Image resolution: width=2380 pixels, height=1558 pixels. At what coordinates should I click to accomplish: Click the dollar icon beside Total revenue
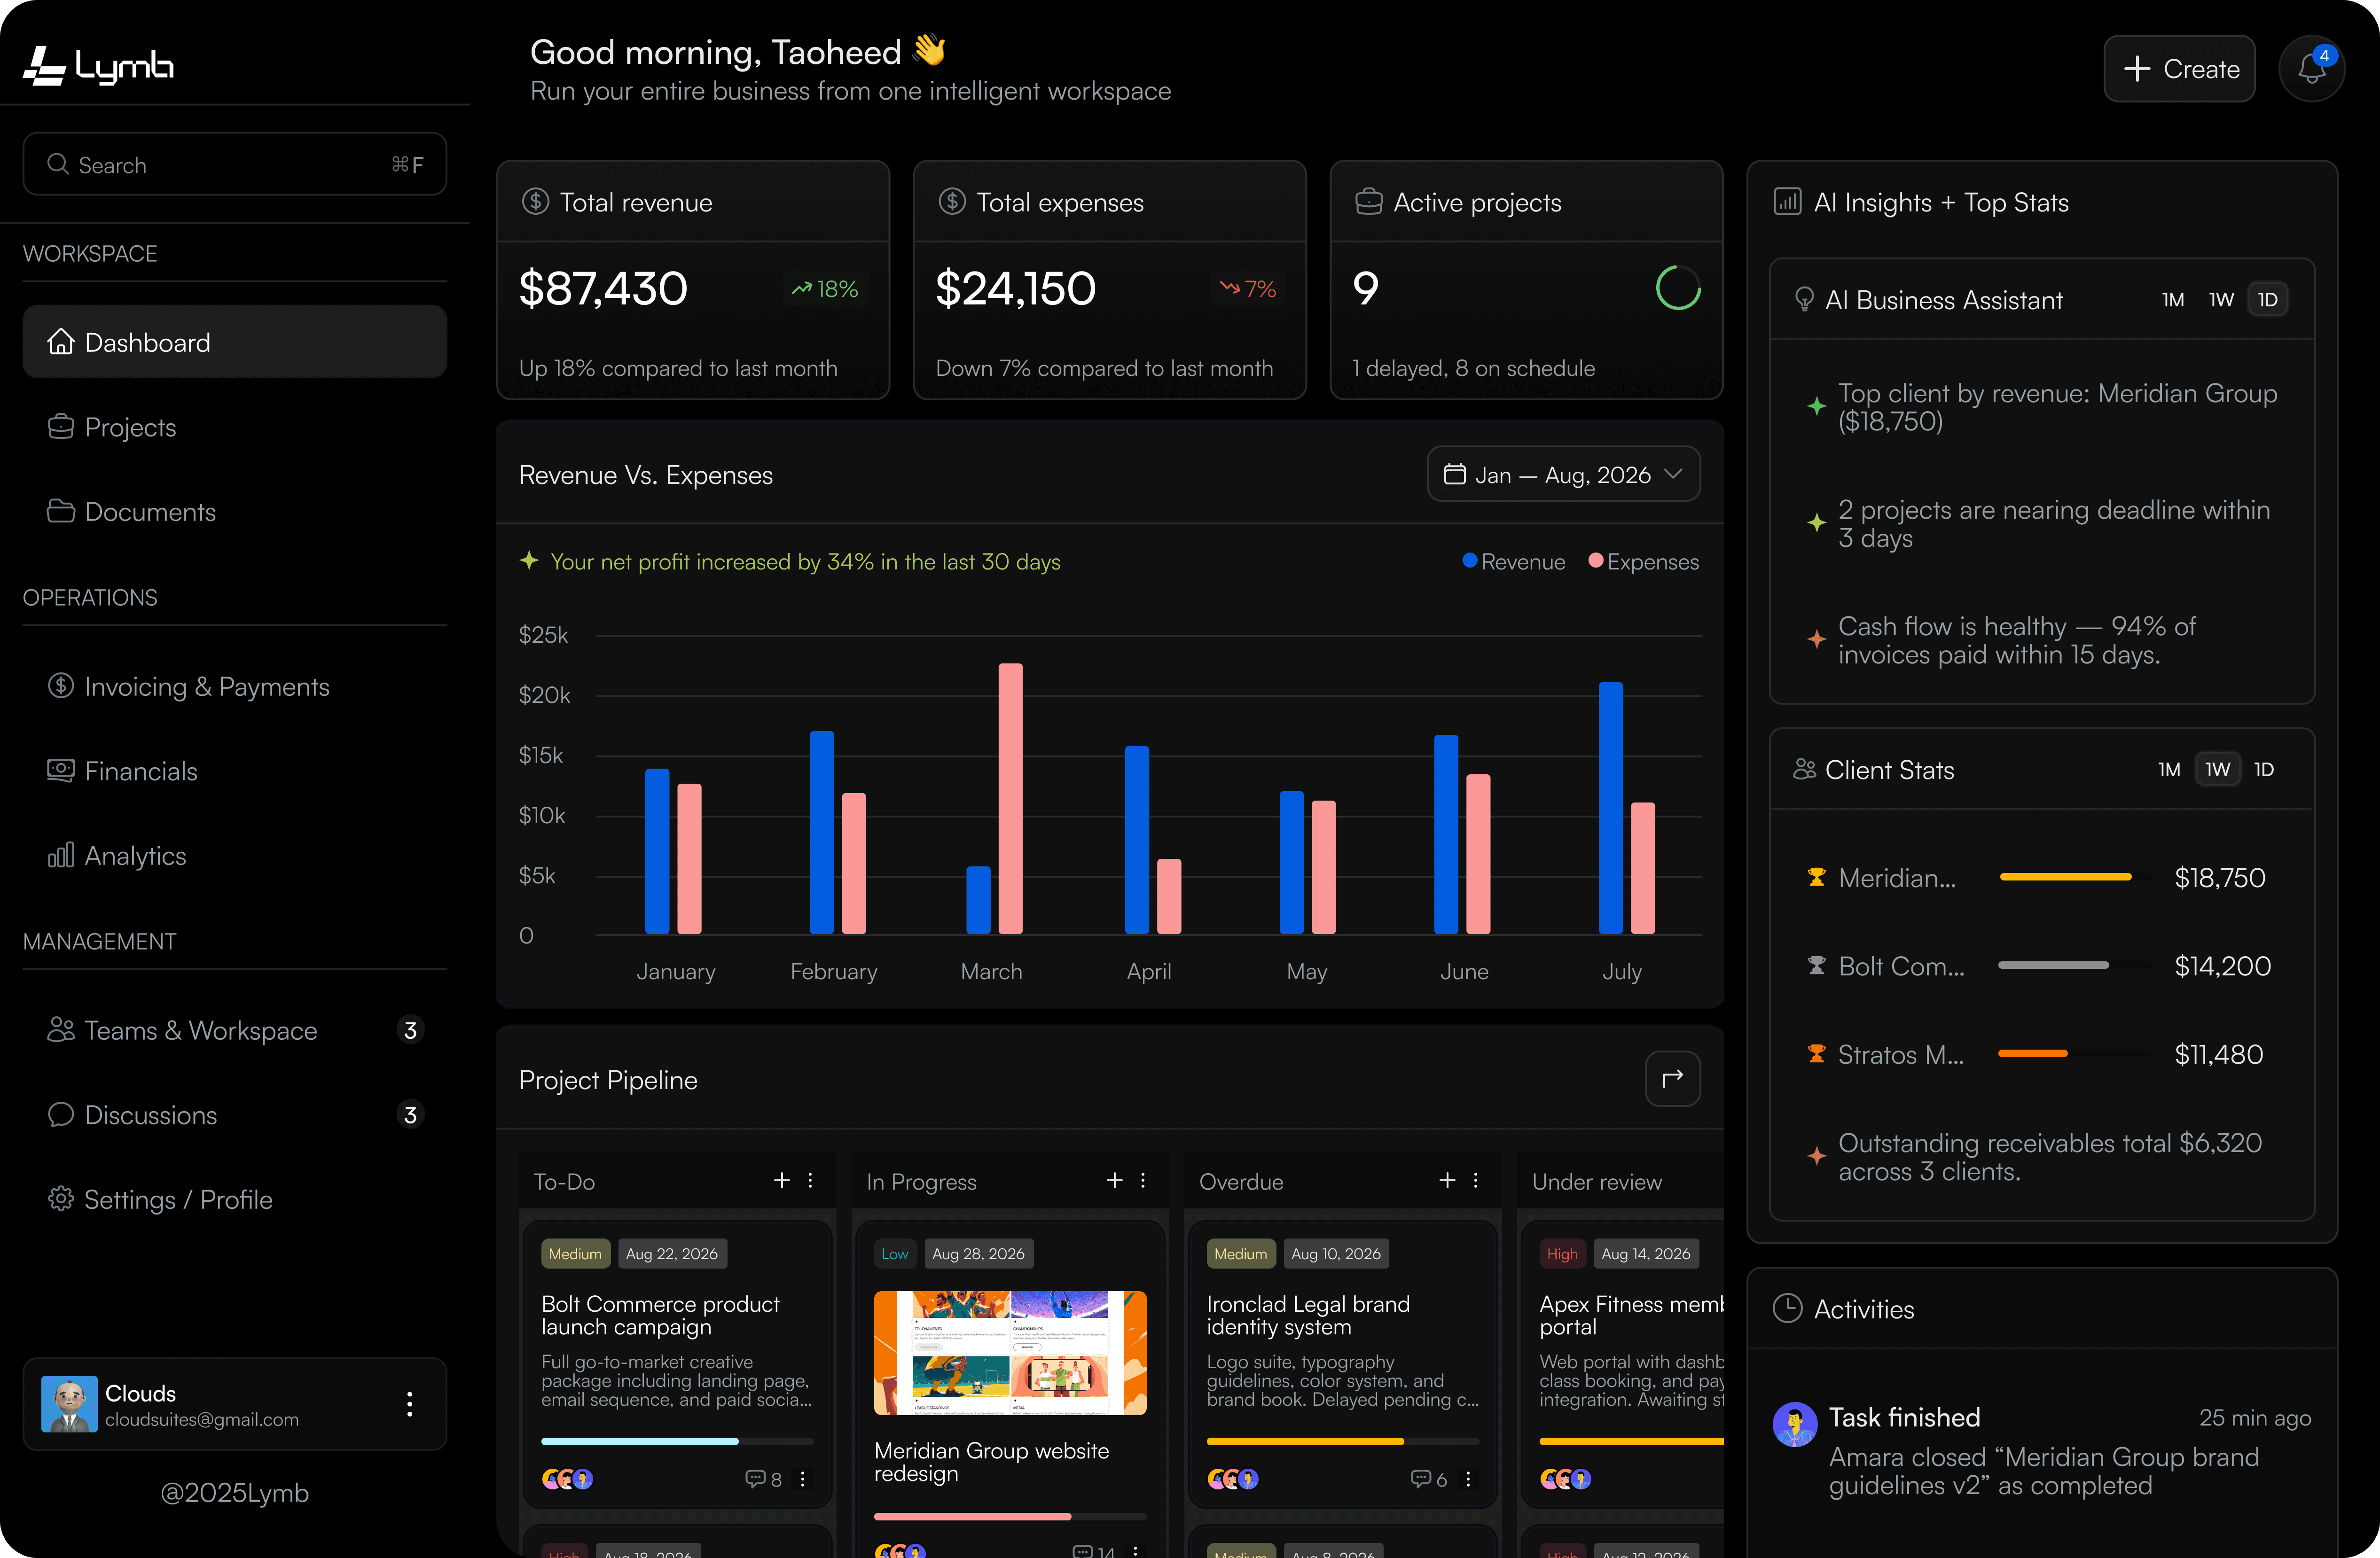click(x=536, y=202)
